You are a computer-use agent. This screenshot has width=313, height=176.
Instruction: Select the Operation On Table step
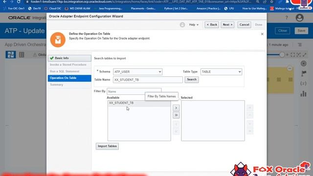point(69,78)
